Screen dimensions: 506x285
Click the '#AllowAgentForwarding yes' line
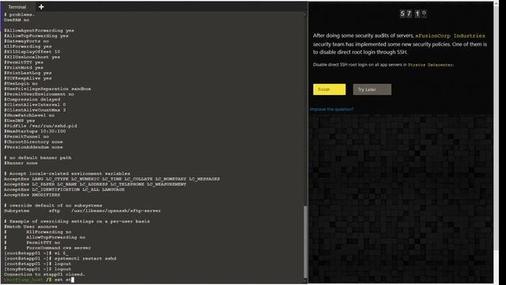point(39,30)
